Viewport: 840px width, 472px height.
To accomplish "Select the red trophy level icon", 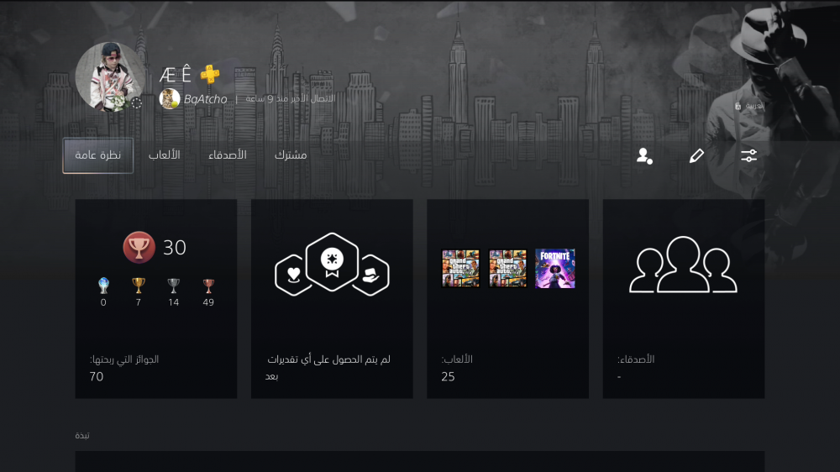I will click(x=139, y=248).
